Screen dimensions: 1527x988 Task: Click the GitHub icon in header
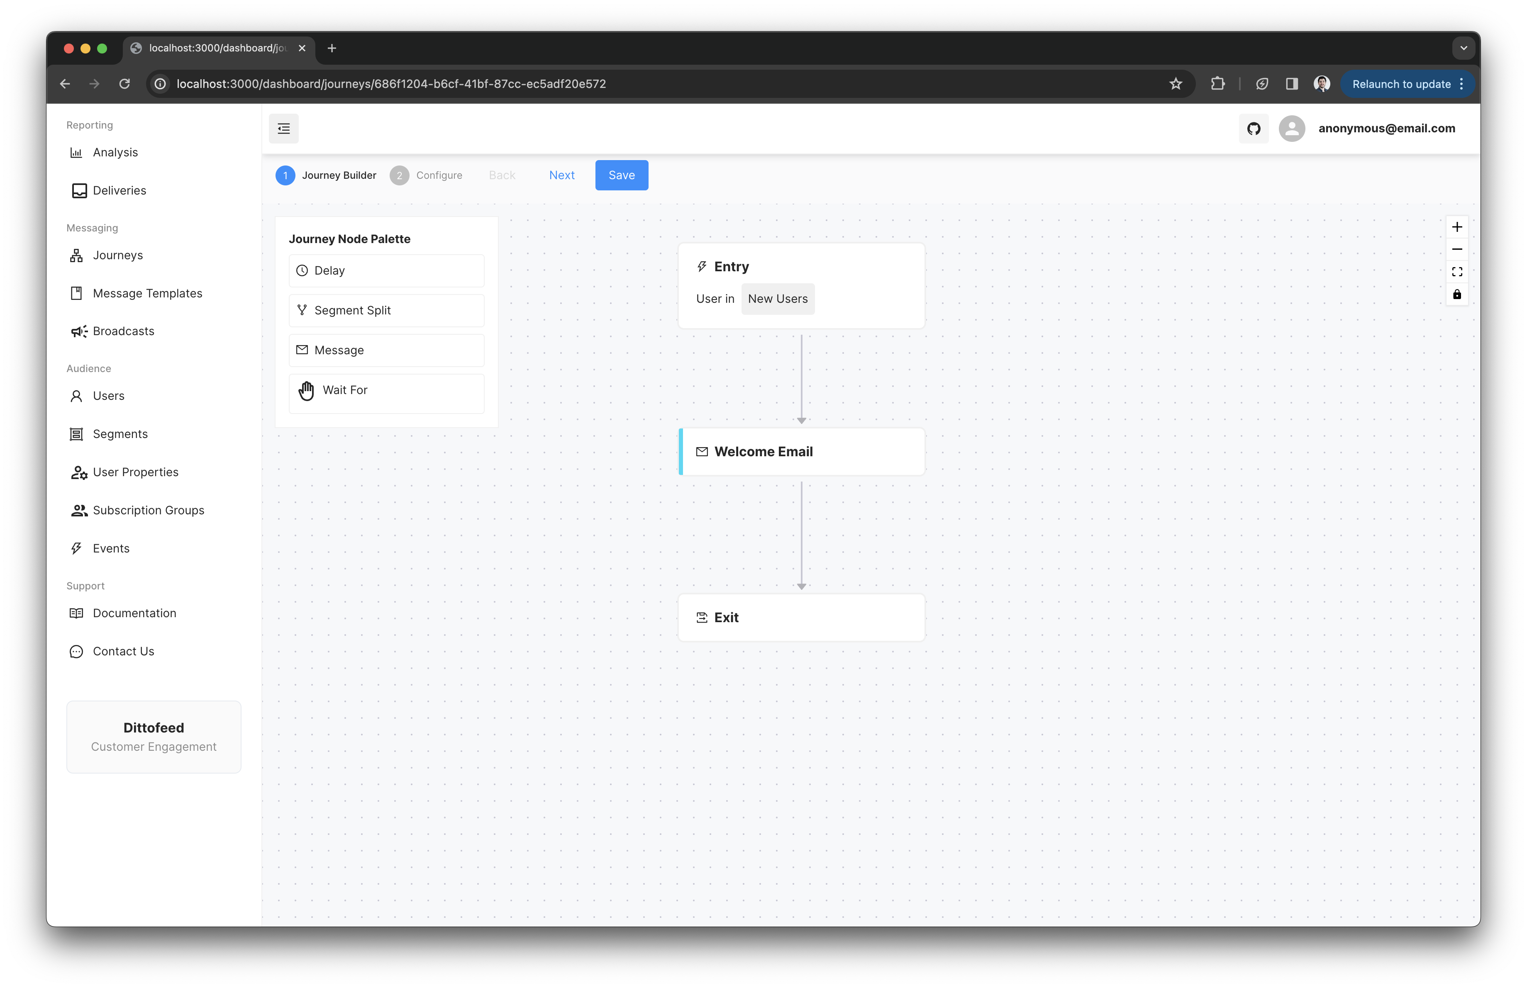tap(1253, 129)
